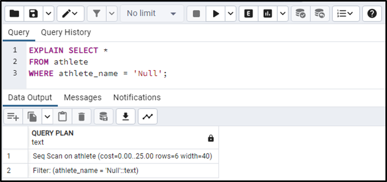This screenshot has height=182, width=387.
Task: Click the Edit pencil dropdown button
Action: click(70, 14)
